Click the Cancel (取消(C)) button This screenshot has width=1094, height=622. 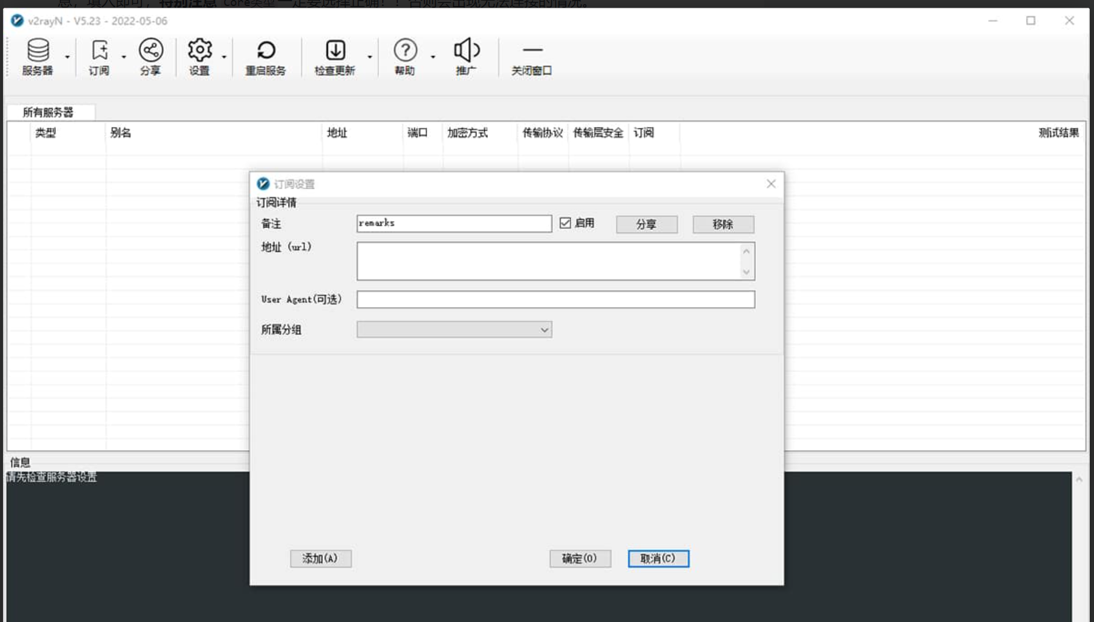click(659, 559)
